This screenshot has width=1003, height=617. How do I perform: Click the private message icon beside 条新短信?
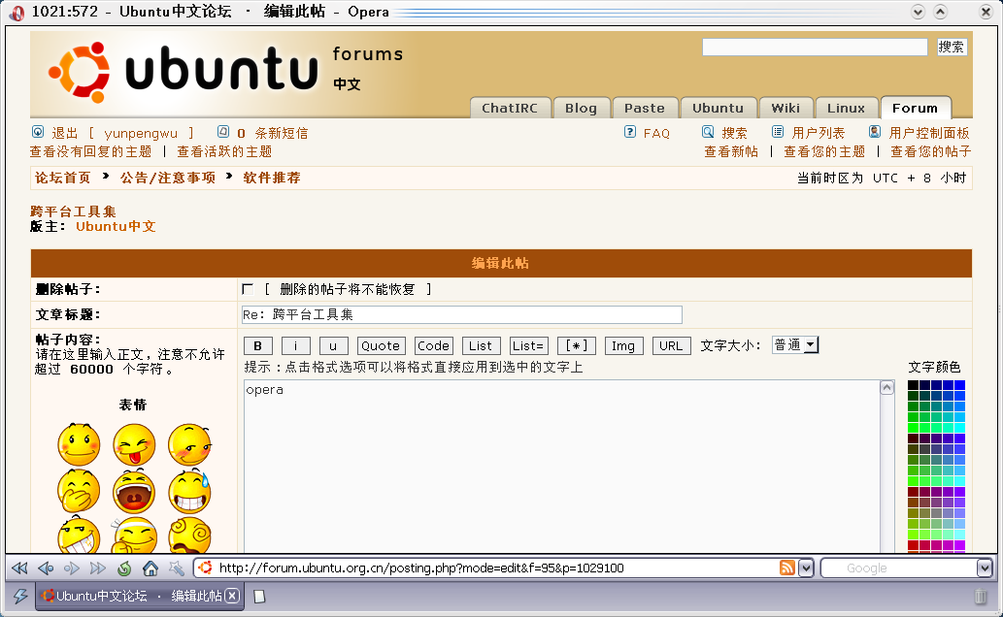[222, 132]
